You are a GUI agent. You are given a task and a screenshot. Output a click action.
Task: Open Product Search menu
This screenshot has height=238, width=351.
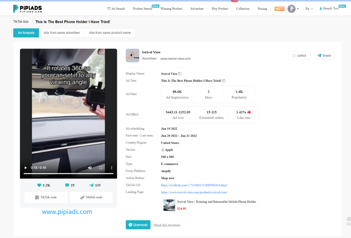pyautogui.click(x=142, y=9)
